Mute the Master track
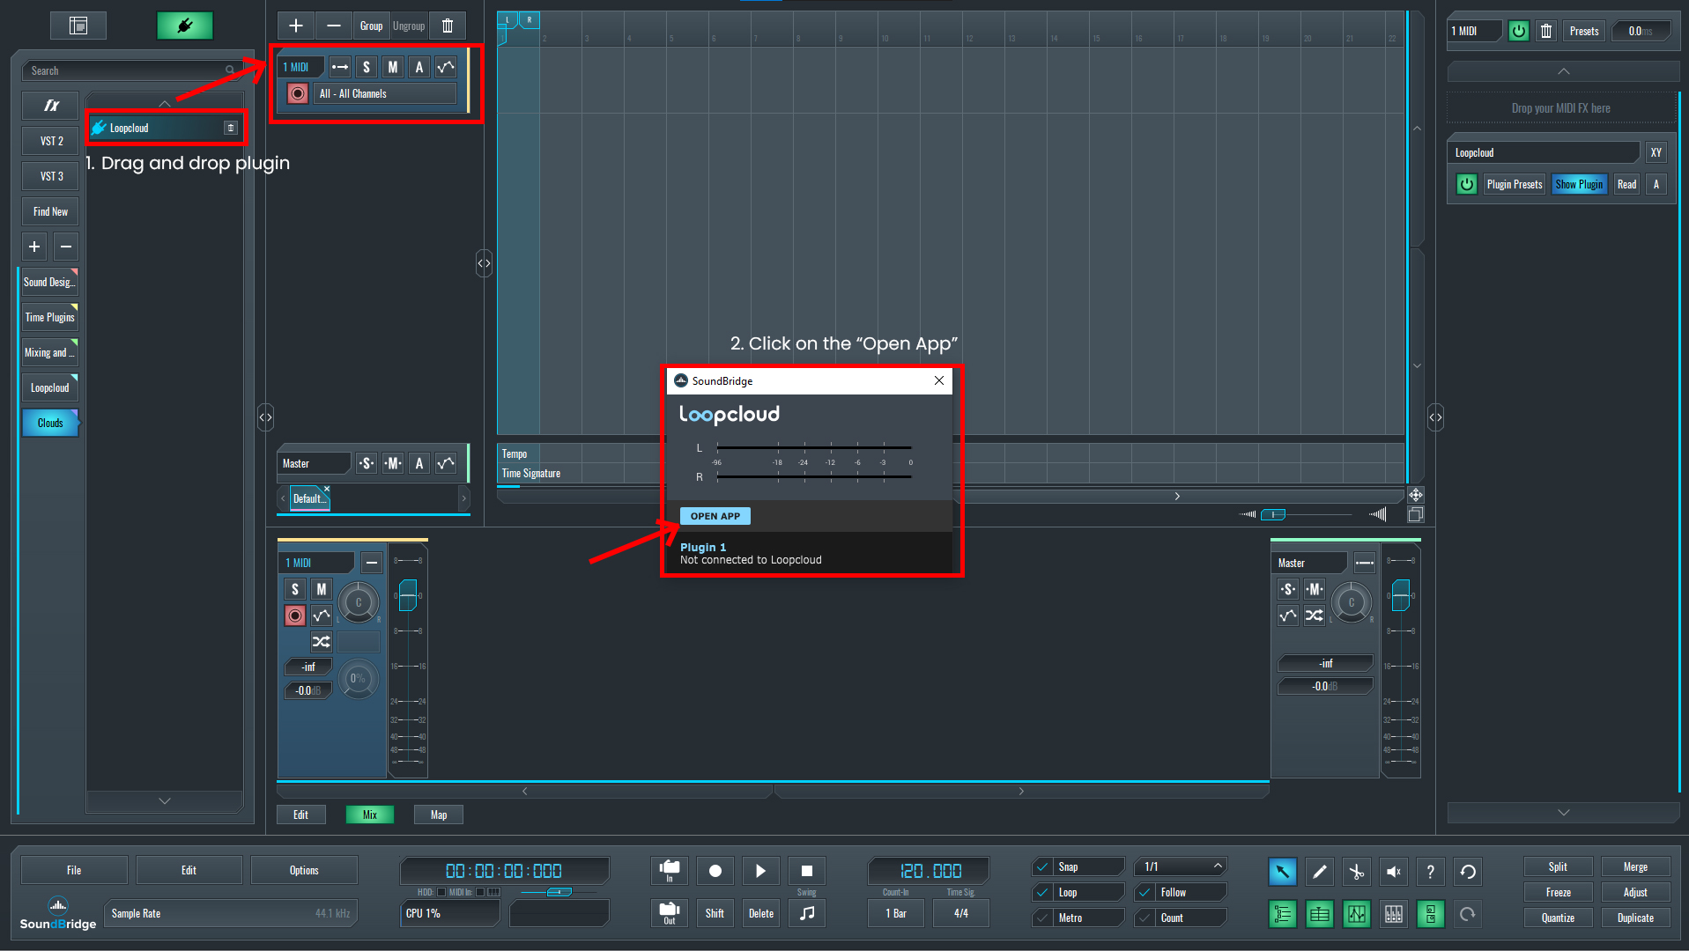This screenshot has width=1689, height=951. coord(393,463)
